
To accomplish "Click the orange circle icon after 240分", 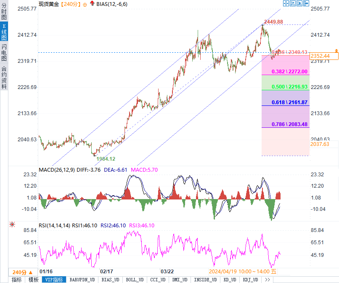I will point(85,4).
